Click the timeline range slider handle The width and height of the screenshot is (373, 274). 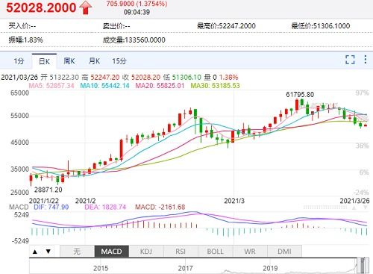363,266
